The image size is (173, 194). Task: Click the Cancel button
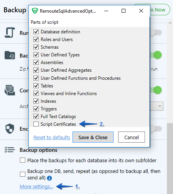click(132, 137)
